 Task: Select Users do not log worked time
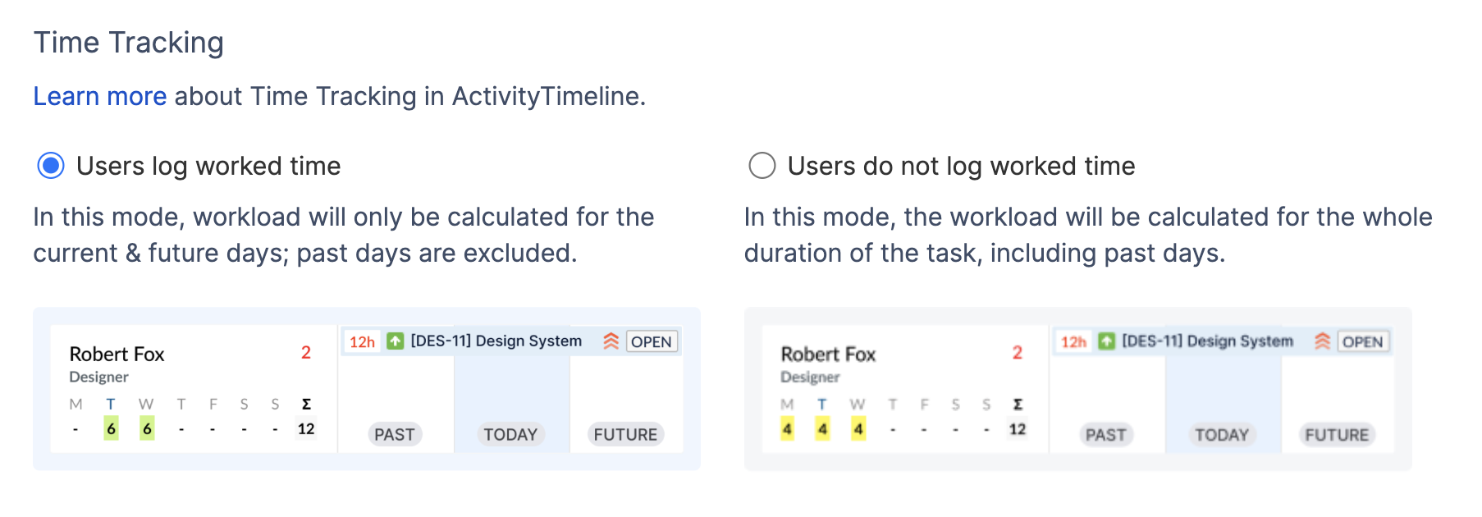762,166
